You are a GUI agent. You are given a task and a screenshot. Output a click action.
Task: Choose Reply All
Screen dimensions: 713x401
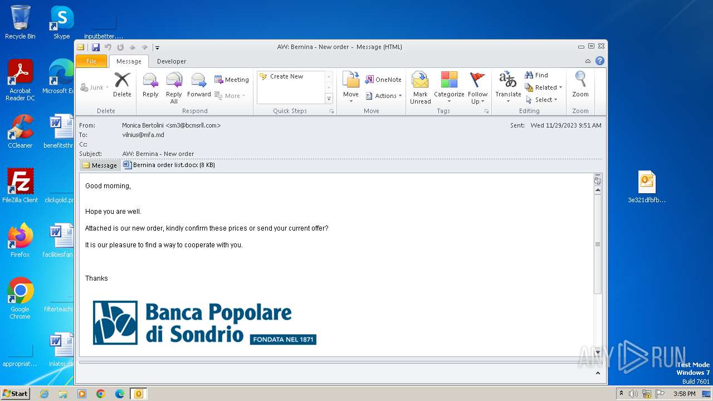pyautogui.click(x=174, y=88)
